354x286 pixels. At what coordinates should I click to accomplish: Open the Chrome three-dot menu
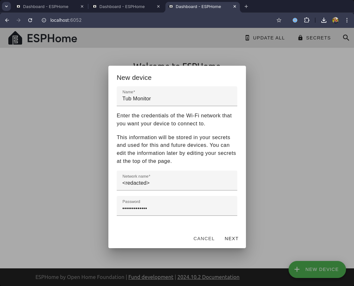[347, 20]
